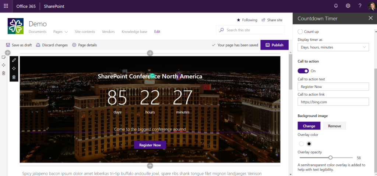Image resolution: width=377 pixels, height=176 pixels.
Task: Click the Page details gear icon
Action: pyautogui.click(x=74, y=45)
